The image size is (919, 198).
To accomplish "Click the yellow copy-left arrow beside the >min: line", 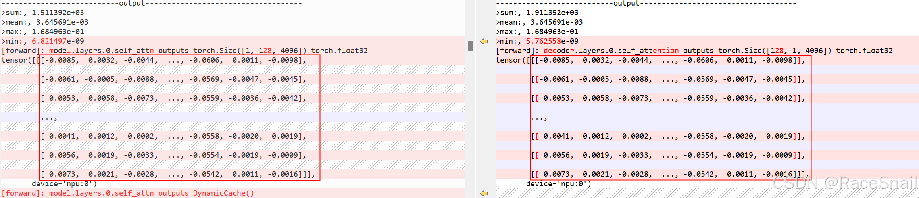I will [x=484, y=41].
